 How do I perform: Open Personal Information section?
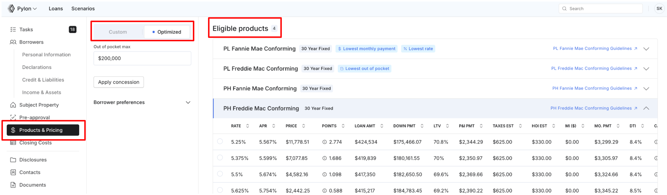pyautogui.click(x=47, y=54)
